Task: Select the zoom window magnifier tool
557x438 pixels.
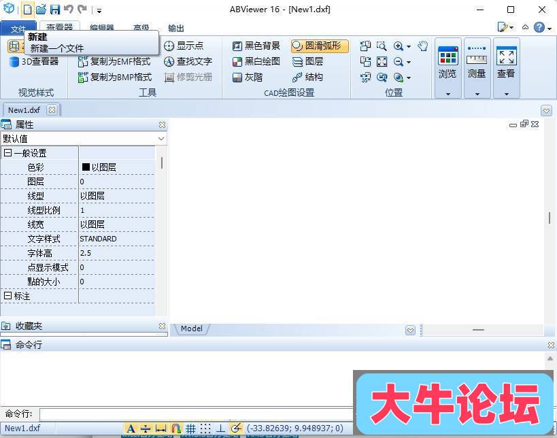Action: pos(382,46)
